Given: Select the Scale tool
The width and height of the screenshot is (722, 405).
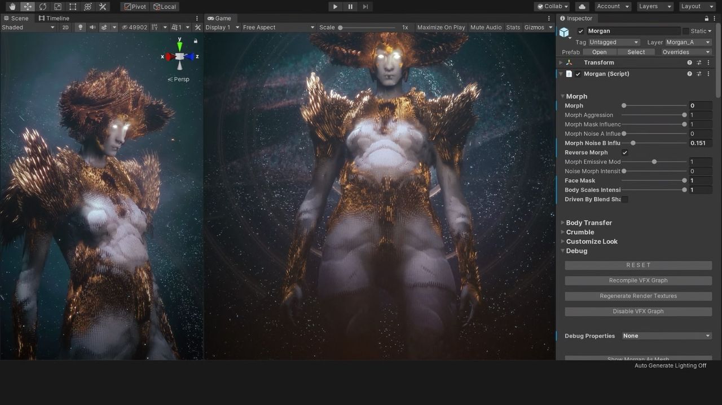Looking at the screenshot, I should pos(58,7).
